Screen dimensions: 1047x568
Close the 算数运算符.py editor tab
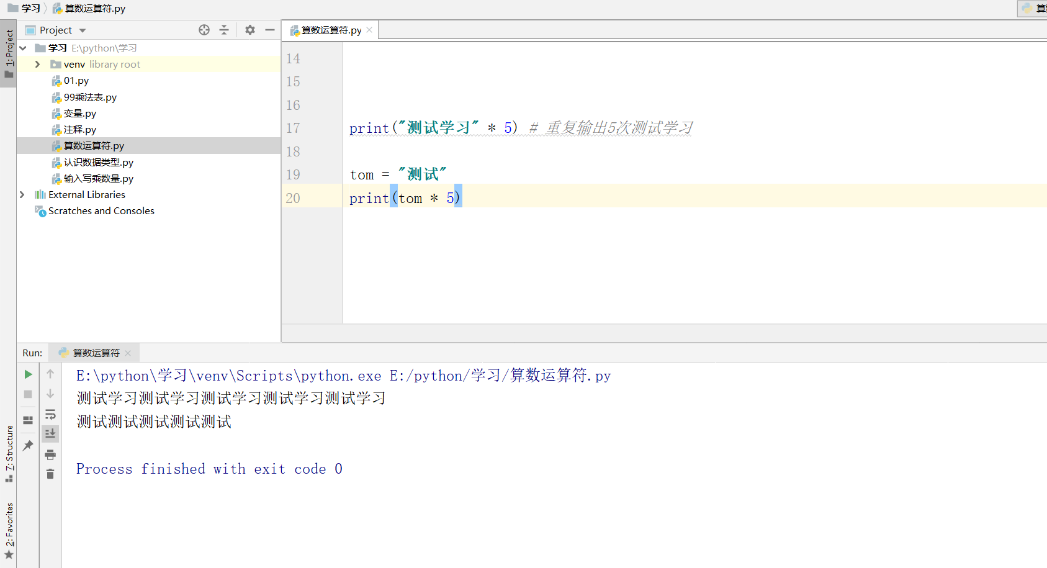[369, 30]
